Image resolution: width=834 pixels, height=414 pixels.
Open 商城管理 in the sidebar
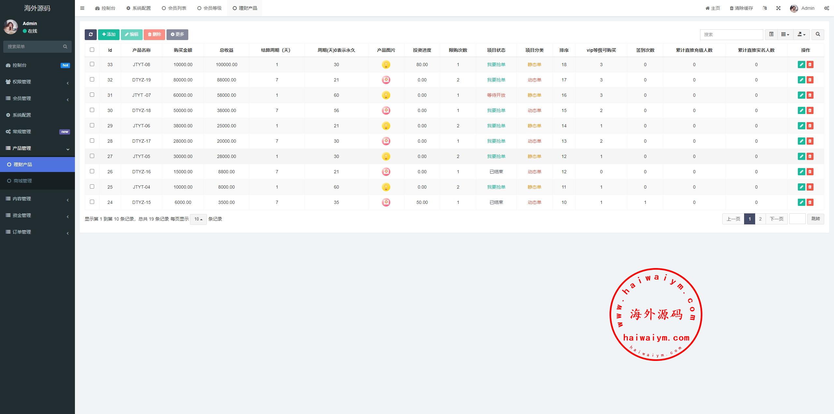point(23,181)
